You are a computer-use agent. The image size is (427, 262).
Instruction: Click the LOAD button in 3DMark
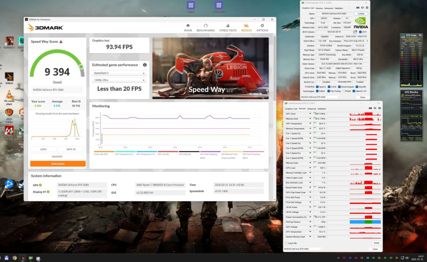tap(43, 149)
